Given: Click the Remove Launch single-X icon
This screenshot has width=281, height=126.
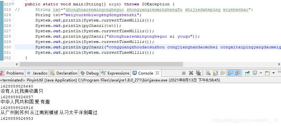Looking at the screenshot, I should (x=191, y=73).
